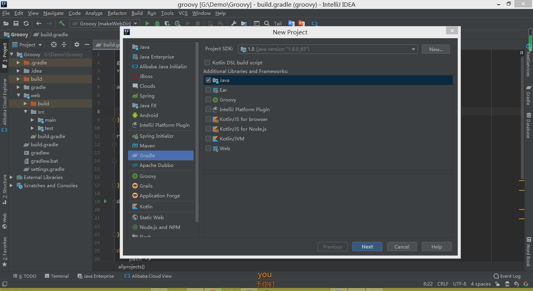Select Maven in project type list
533x291 pixels.
[161, 145]
